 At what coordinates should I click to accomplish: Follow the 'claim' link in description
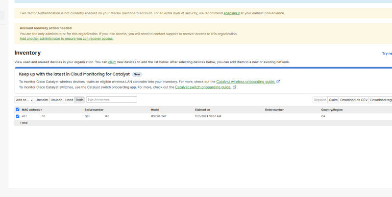point(112,62)
